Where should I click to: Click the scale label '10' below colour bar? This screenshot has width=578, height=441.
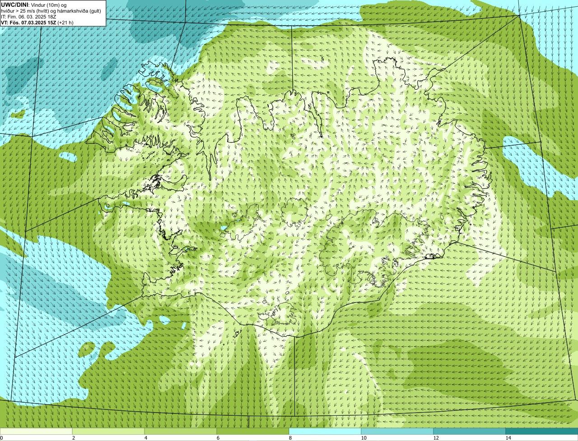(x=364, y=438)
